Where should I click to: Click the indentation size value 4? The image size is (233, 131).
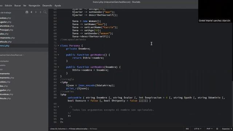coord(231,129)
